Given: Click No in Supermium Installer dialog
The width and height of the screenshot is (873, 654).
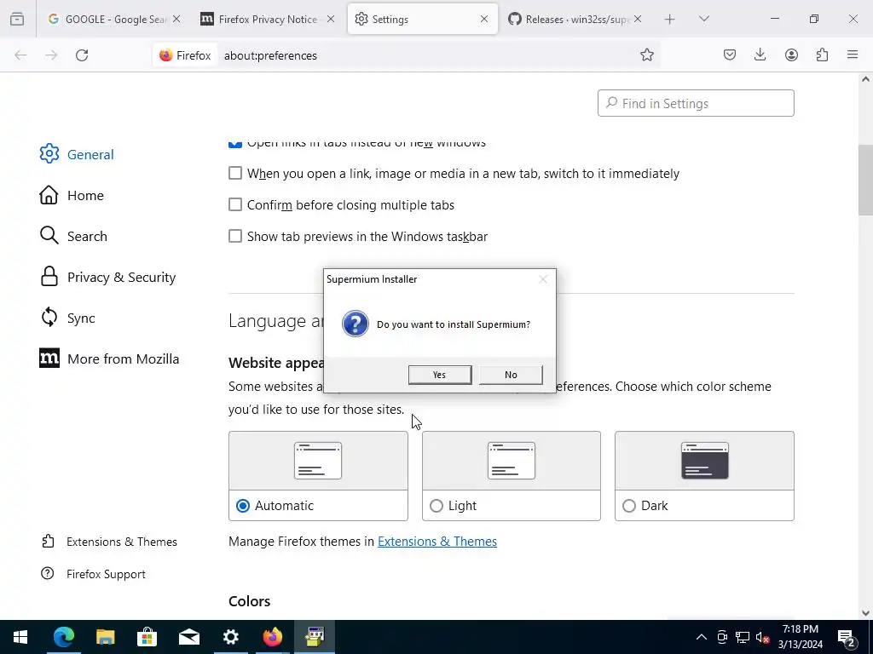Looking at the screenshot, I should tap(511, 375).
